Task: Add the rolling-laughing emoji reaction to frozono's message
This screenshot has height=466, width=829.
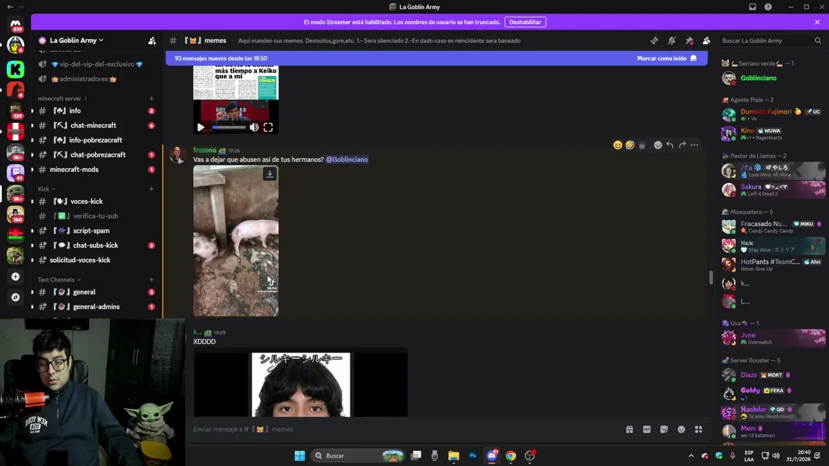Action: tap(630, 145)
